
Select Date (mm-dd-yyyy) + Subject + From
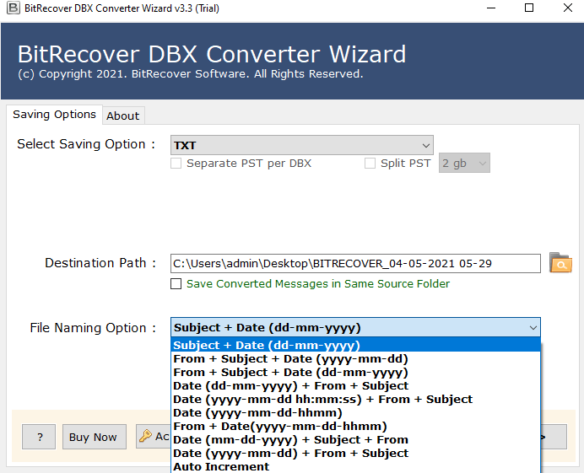tap(355, 439)
